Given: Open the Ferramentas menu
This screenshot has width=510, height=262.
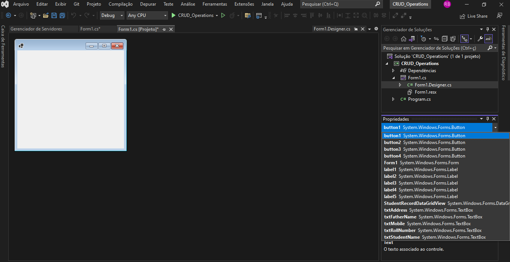Looking at the screenshot, I should coord(215,4).
